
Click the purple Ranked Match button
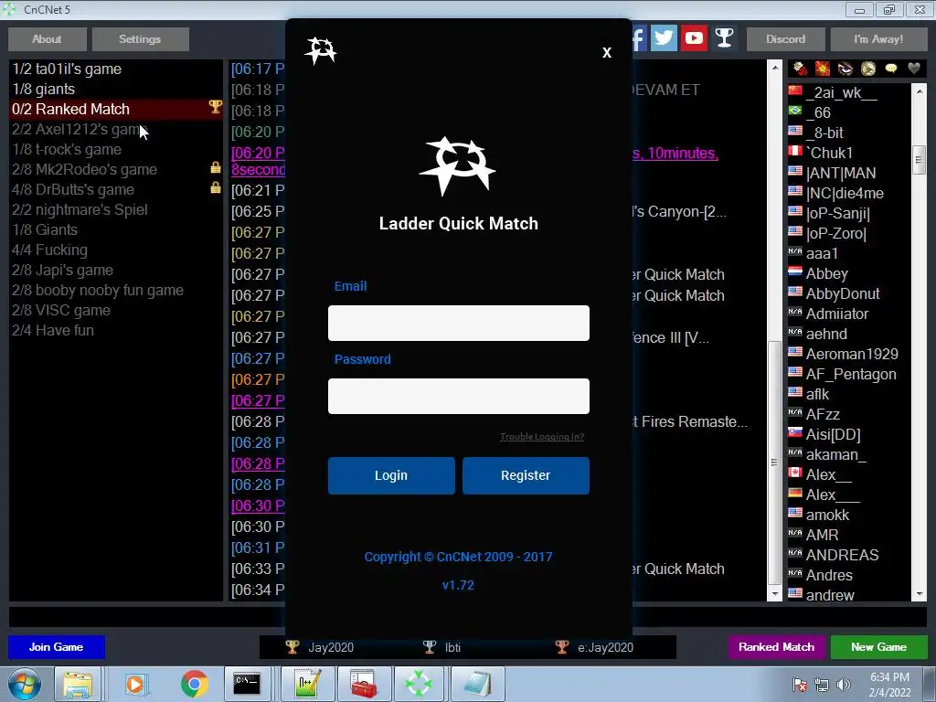pos(776,647)
